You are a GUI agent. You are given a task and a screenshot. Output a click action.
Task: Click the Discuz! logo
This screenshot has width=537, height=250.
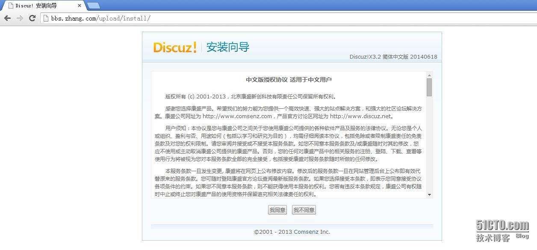tap(175, 47)
